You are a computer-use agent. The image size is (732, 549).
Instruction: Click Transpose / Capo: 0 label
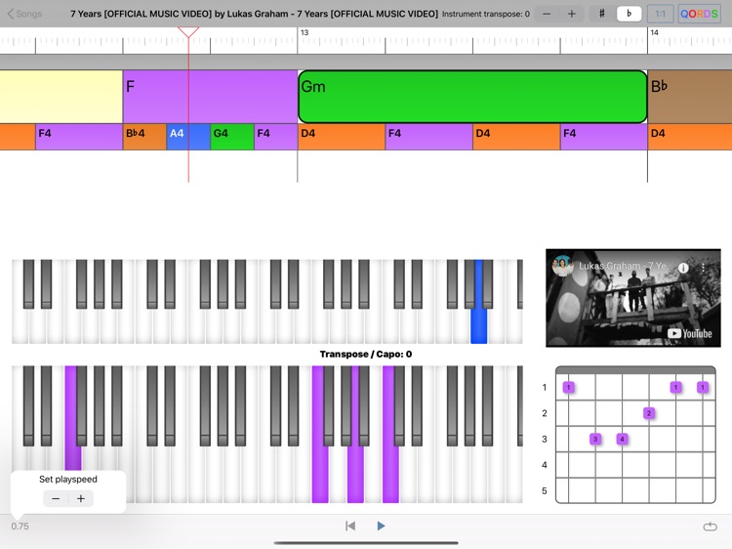pyautogui.click(x=366, y=355)
